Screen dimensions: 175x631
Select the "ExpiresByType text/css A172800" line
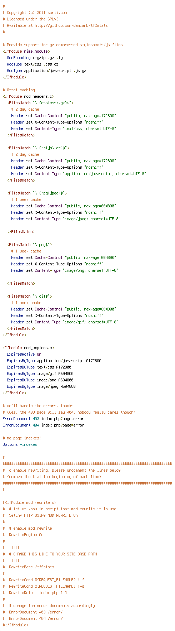pos(39,367)
